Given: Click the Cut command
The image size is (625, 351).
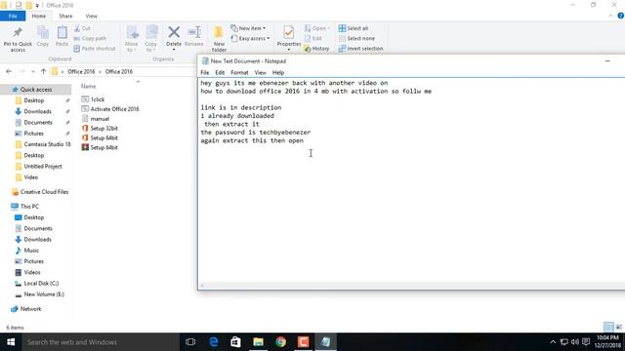Looking at the screenshot, I should (82, 28).
